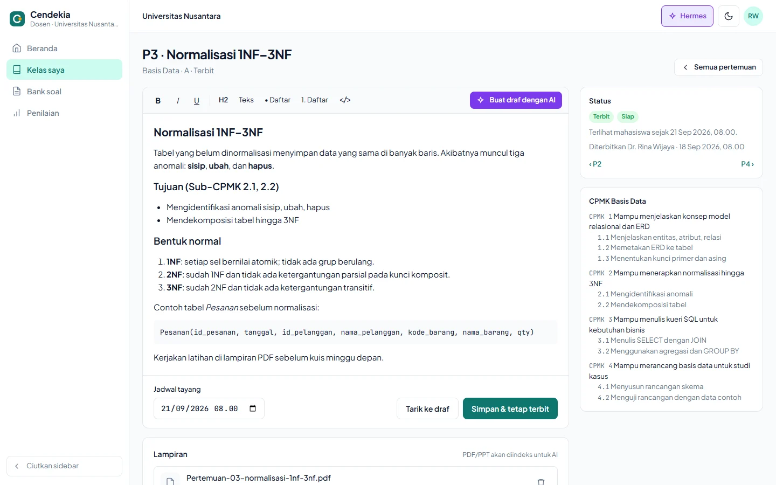Click Universitas Nusantara header text
776x485 pixels.
[182, 16]
